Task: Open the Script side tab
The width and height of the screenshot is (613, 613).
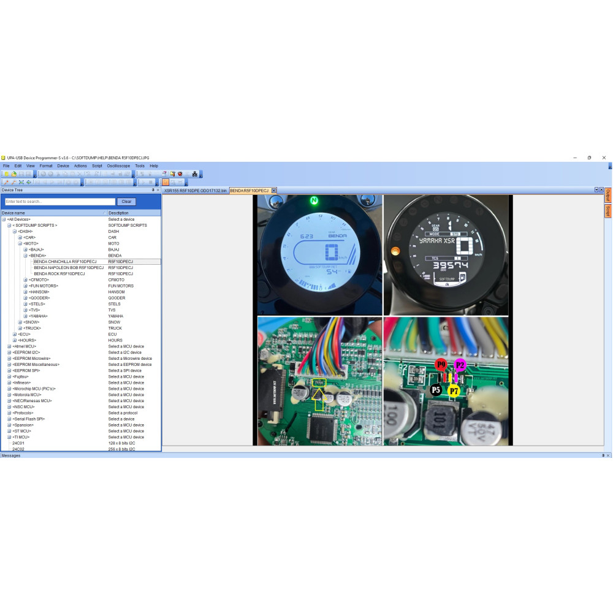Action: click(608, 211)
